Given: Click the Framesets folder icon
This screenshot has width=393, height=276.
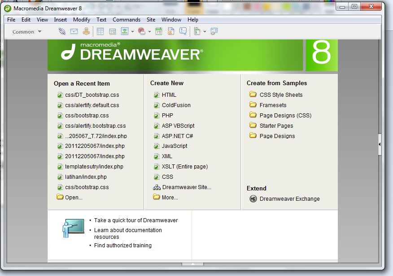Looking at the screenshot, I should coord(253,104).
